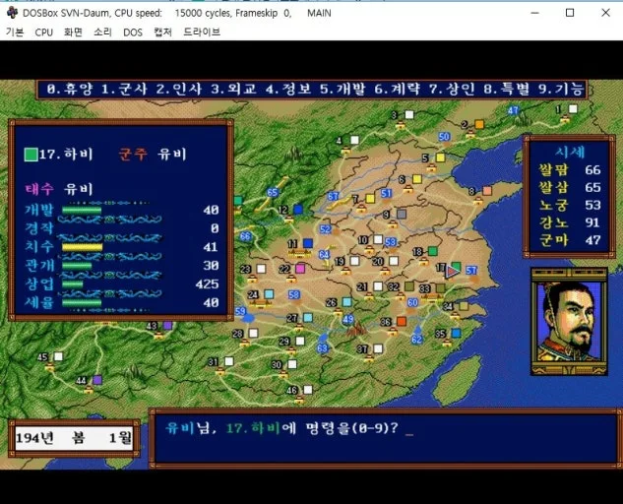Click the 치수 yellow progress bar
623x504 pixels.
[x=83, y=247]
